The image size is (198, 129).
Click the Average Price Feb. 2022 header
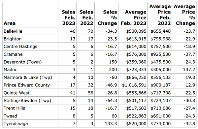[x=160, y=15]
